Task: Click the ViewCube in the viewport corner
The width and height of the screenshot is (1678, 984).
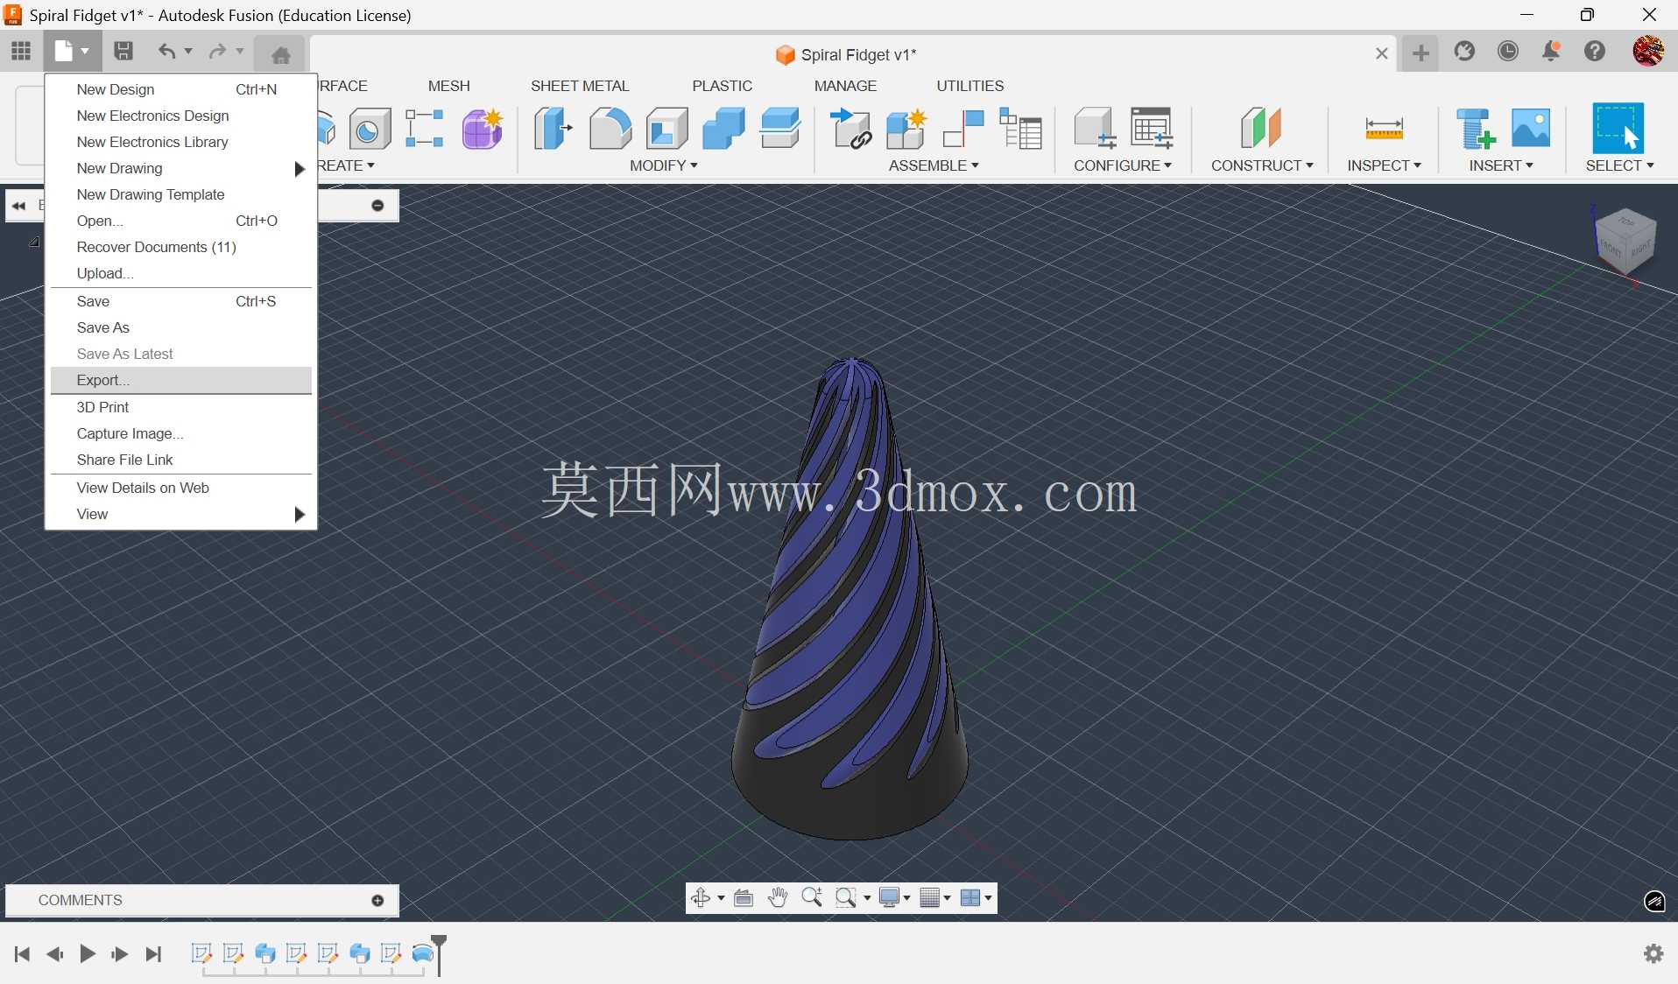Action: coord(1625,241)
